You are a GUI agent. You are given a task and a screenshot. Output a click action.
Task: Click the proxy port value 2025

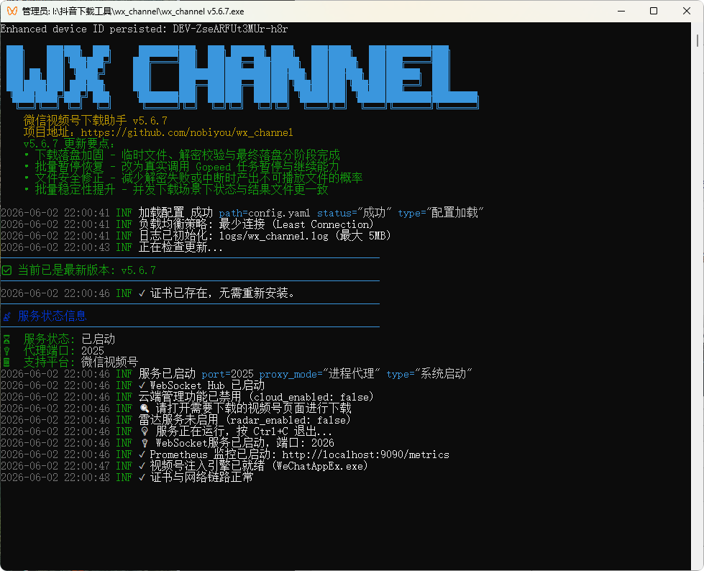[x=93, y=351]
